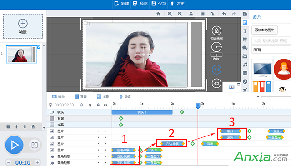Select the text T tool in sidebar
291x166 pixels.
pos(245,31)
